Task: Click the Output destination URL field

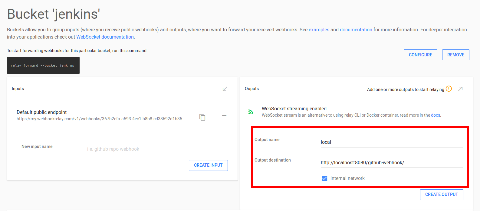Action: tap(392, 163)
